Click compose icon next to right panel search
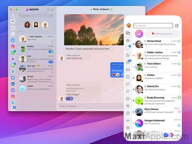 (177, 26)
